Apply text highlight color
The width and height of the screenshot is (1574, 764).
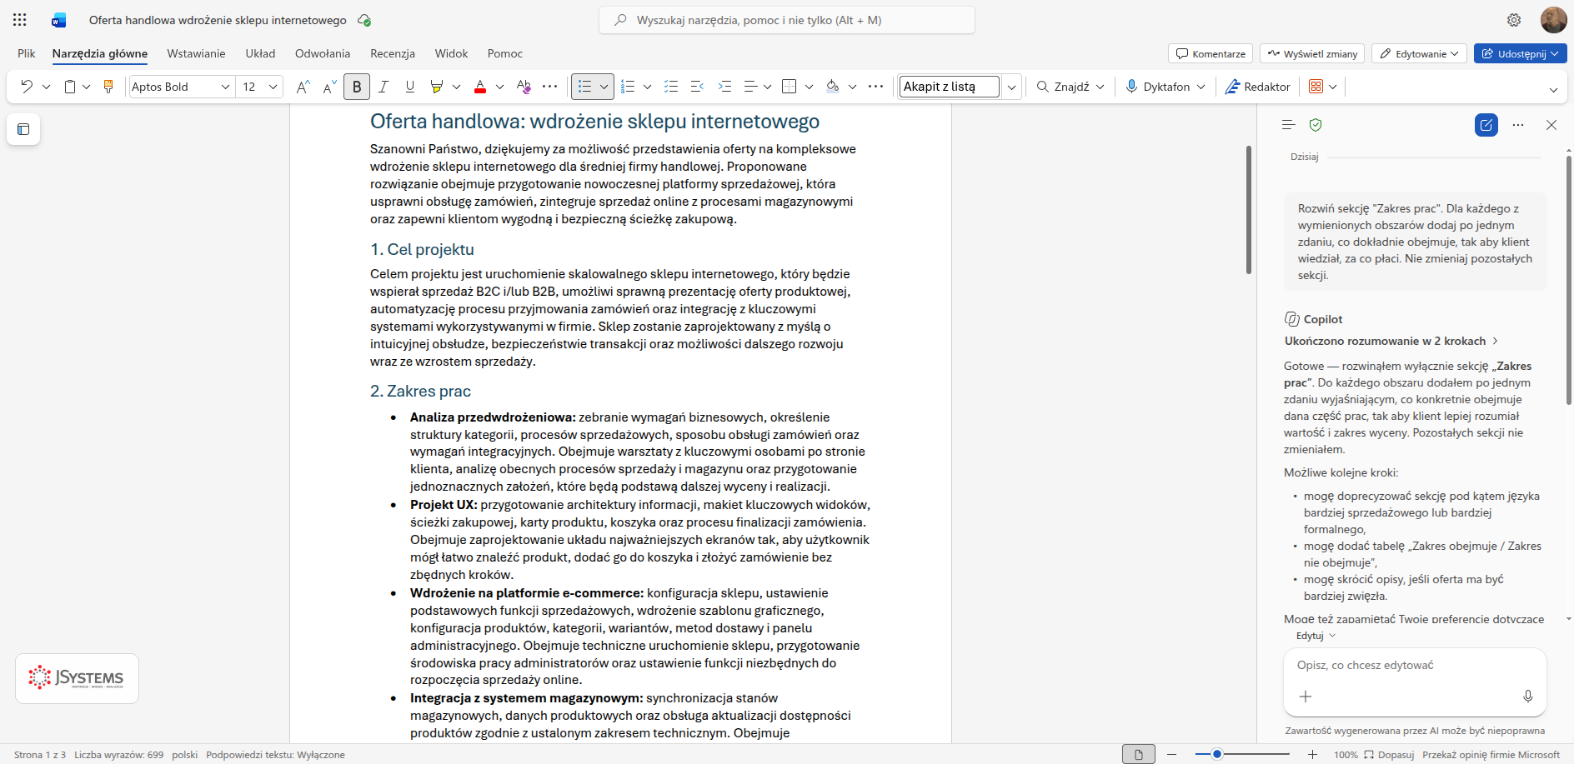click(436, 87)
